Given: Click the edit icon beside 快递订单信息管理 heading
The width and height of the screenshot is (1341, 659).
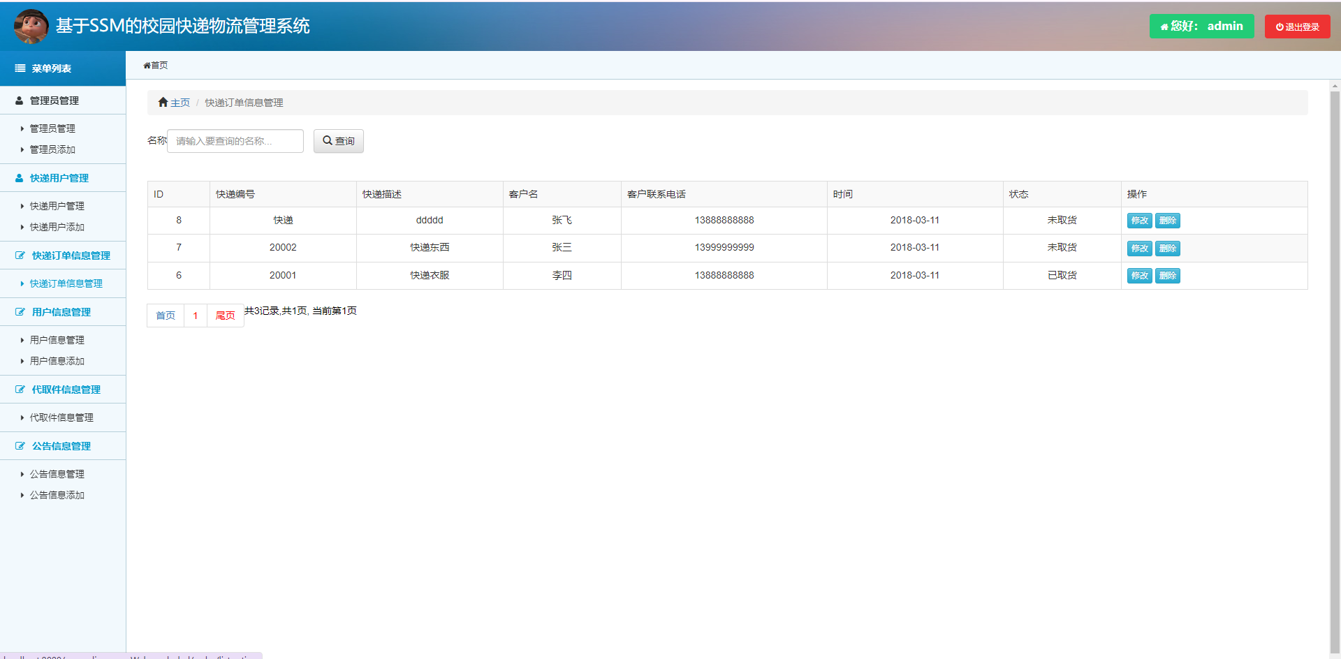Looking at the screenshot, I should point(20,256).
